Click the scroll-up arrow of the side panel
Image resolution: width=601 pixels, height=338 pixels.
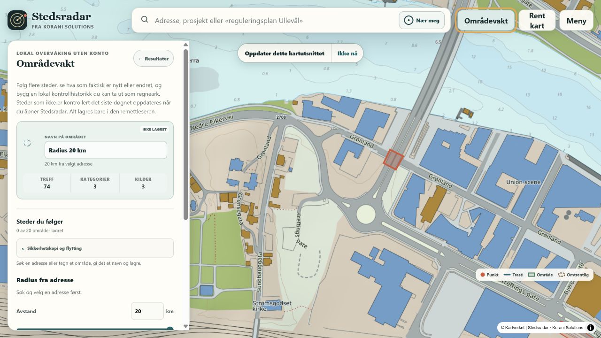click(185, 45)
